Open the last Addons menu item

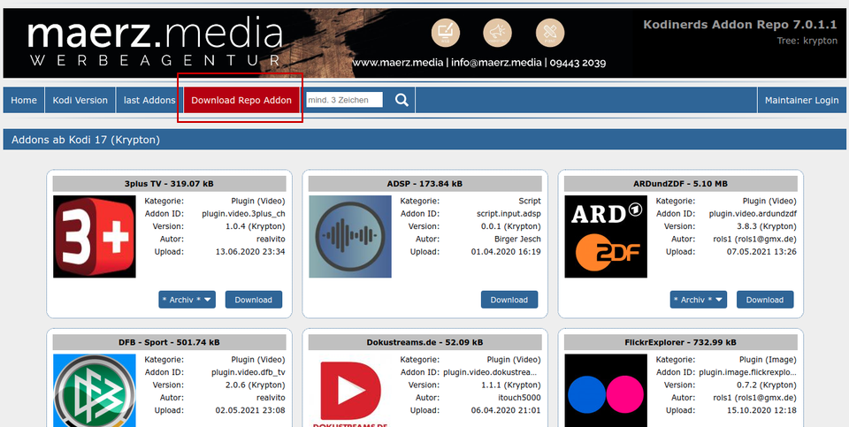tap(149, 100)
